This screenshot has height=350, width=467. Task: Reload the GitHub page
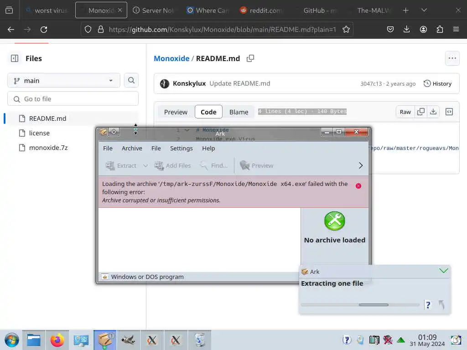pyautogui.click(x=44, y=30)
